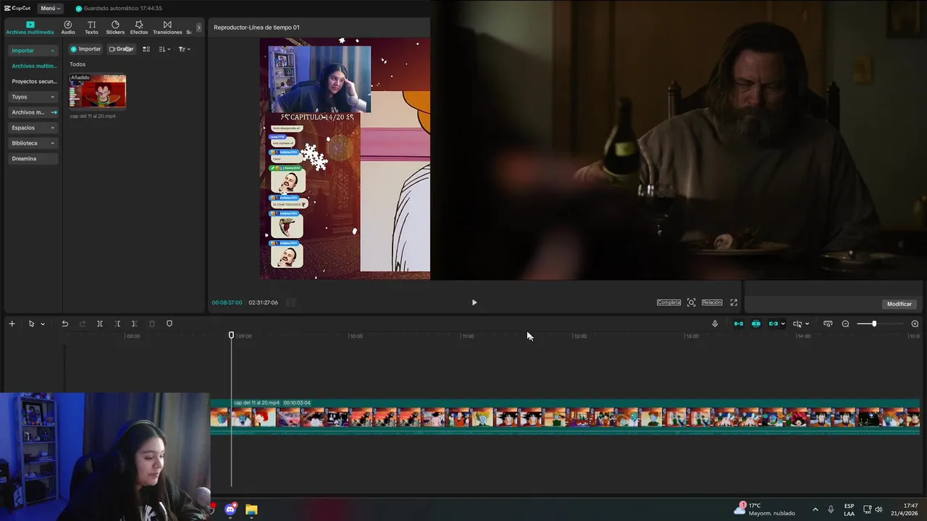Open the weather widget showing 17°C
This screenshot has height=521, width=927.
(765, 509)
